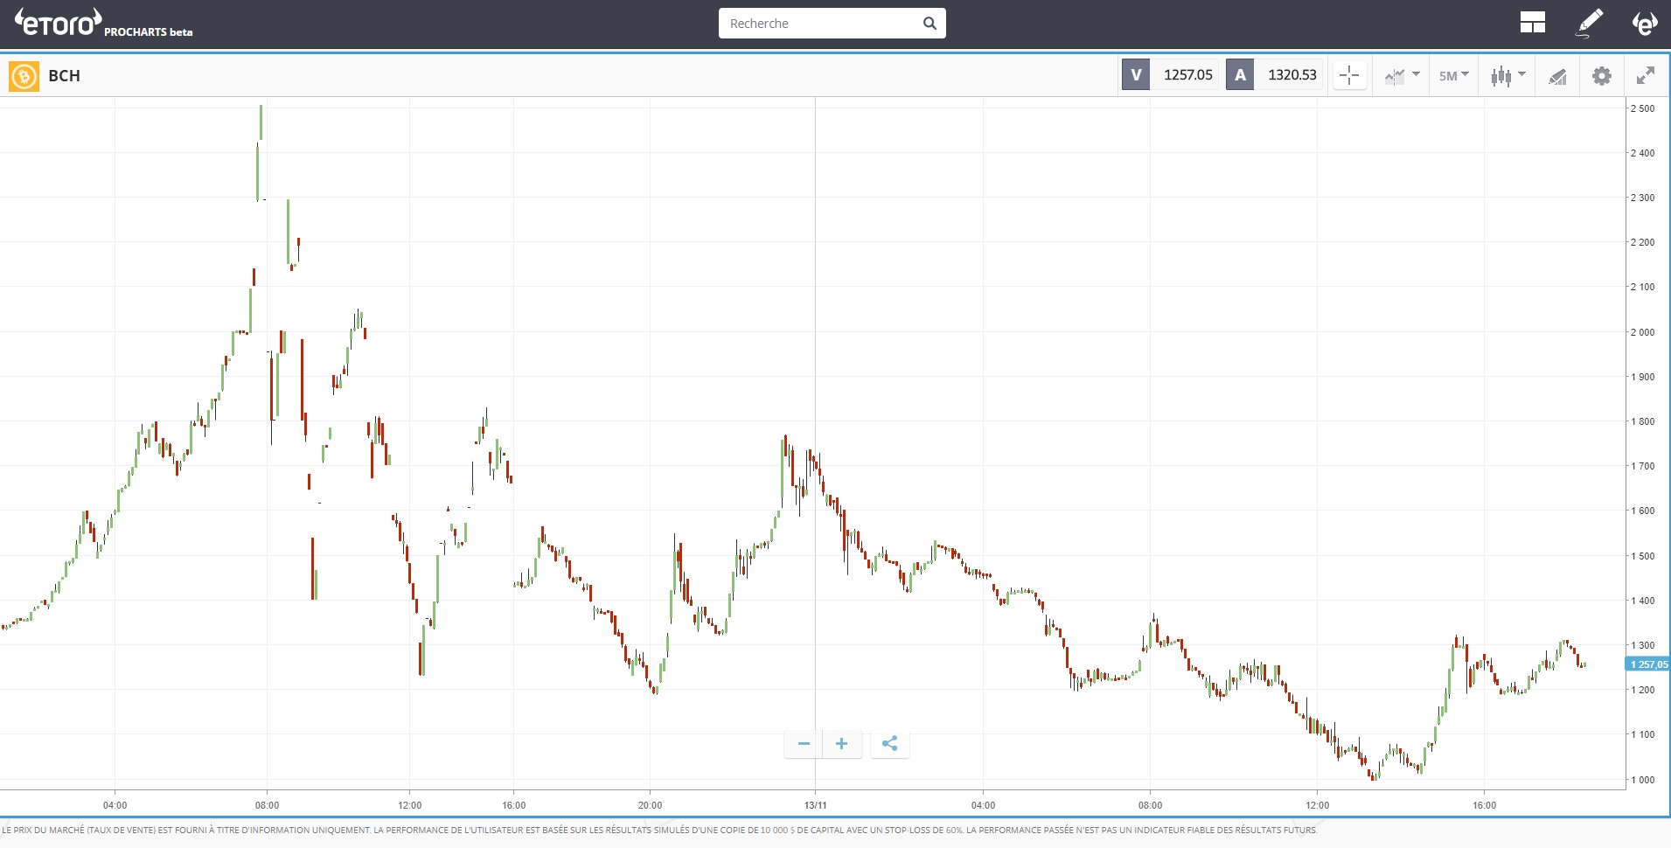The image size is (1671, 848).
Task: Click the V sell price 1257.05 button
Action: [x=1170, y=75]
